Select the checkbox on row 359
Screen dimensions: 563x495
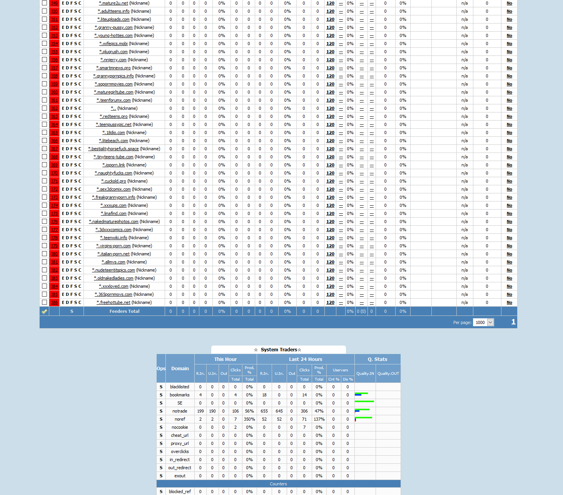point(45,84)
